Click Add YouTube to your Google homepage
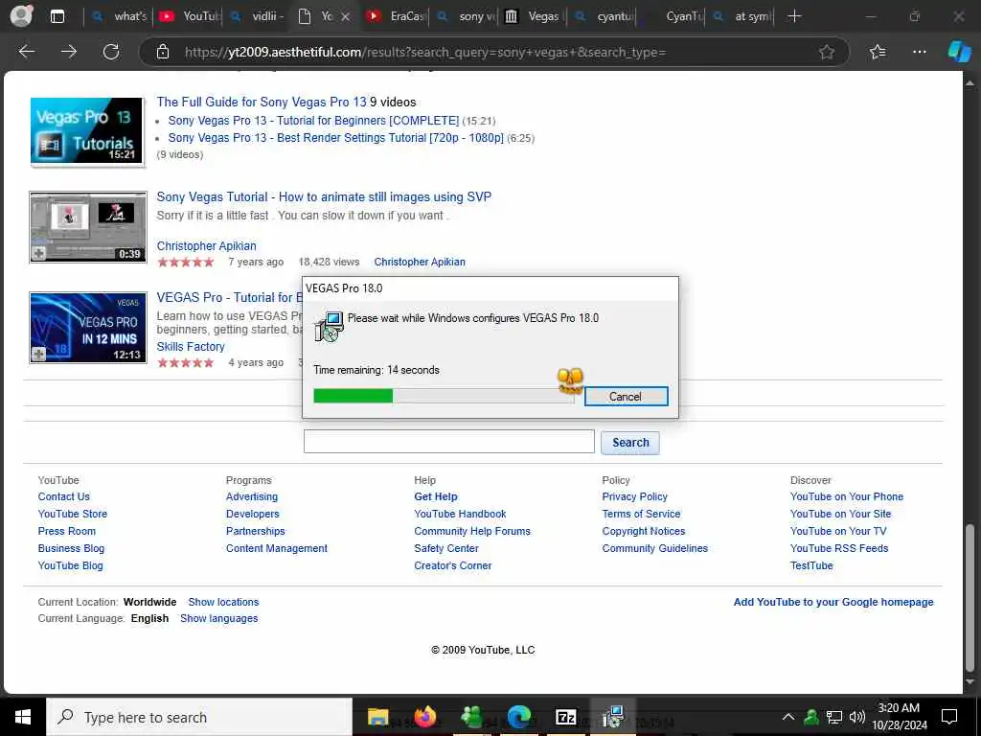981x736 pixels. click(833, 602)
